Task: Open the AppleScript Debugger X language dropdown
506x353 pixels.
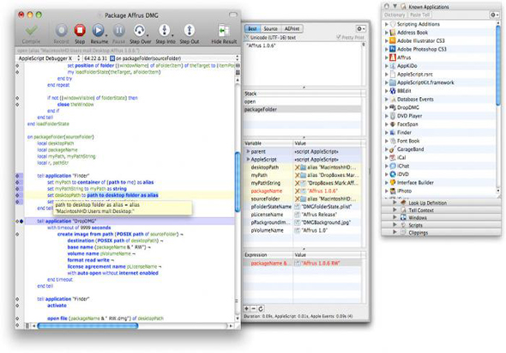Action: [x=48, y=58]
